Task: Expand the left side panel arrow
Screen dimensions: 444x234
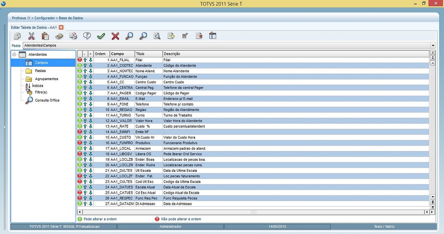Action: pos(5,127)
